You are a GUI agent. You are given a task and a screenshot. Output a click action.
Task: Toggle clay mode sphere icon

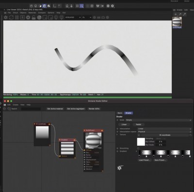pos(39,17)
